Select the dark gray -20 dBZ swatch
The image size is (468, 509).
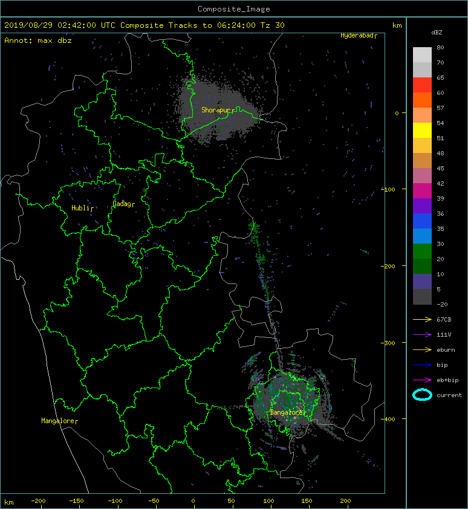[x=422, y=296]
